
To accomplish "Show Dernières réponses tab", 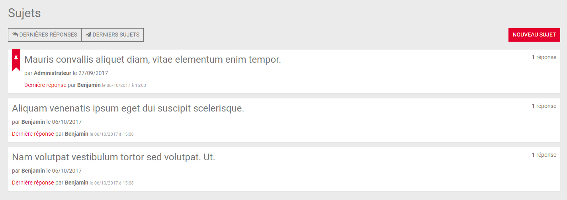I will pos(45,35).
